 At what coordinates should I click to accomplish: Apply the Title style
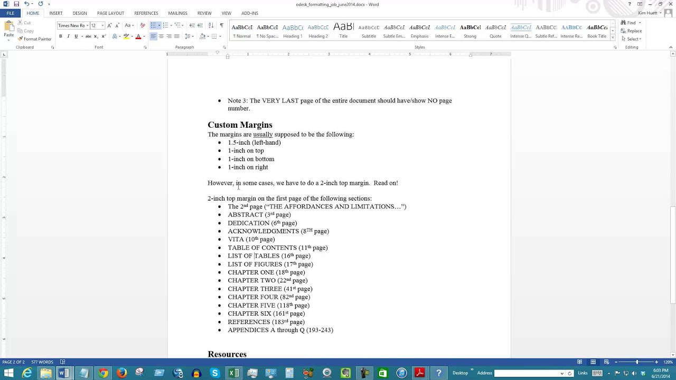tap(343, 31)
